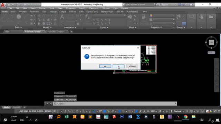Expand the Modify panel flyout
Image resolution: width=221 pixels, height=124 pixels.
coord(47,28)
